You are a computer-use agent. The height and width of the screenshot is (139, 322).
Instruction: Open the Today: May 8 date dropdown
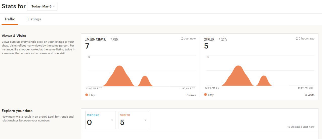[42, 7]
